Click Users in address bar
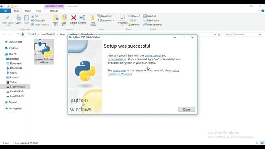The width and height of the screenshot is (265, 149). (x=62, y=34)
